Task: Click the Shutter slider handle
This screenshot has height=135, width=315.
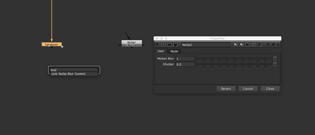Action: [234, 64]
